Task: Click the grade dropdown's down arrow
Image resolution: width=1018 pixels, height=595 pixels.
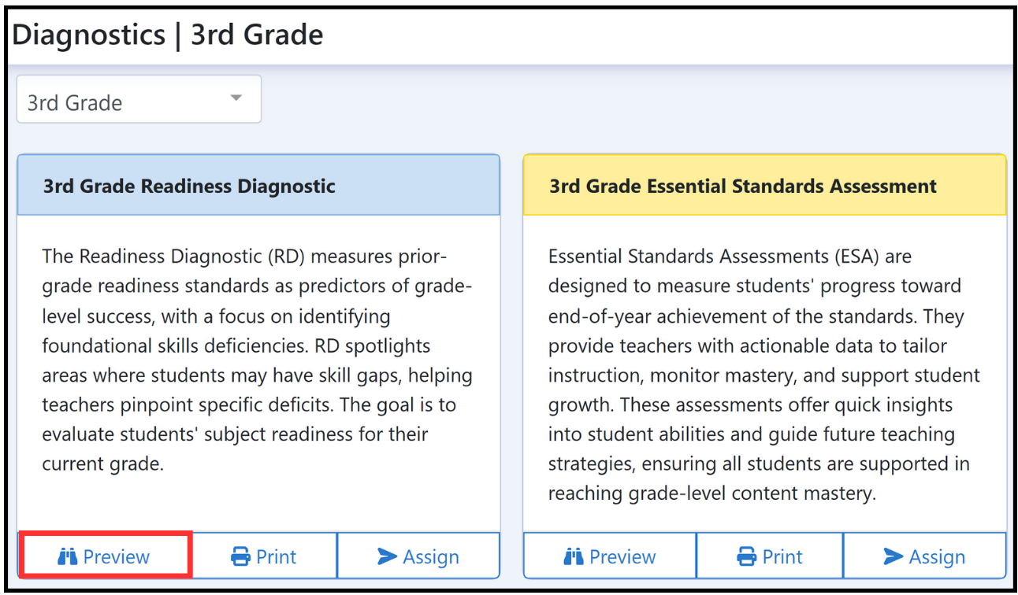Action: (235, 98)
